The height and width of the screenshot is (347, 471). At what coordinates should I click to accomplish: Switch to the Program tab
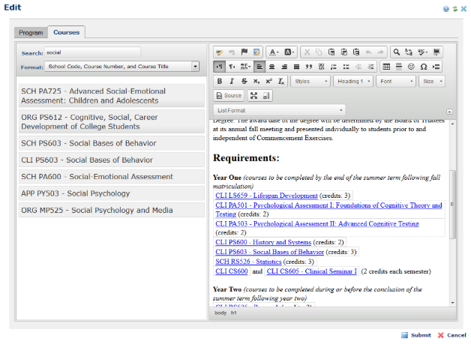coord(31,32)
